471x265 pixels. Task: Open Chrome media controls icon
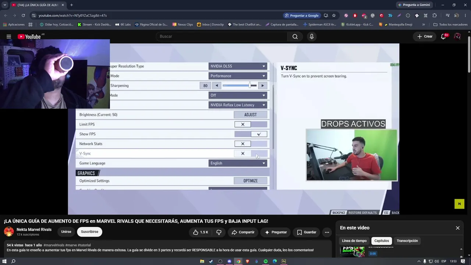coord(447,15)
